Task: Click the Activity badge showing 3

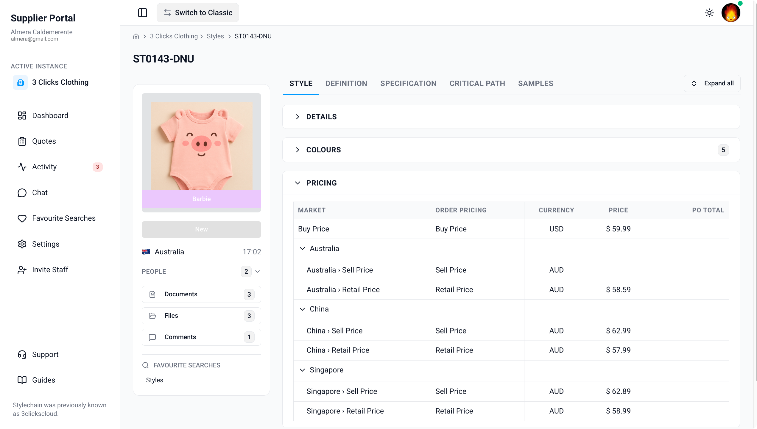Action: coord(97,167)
